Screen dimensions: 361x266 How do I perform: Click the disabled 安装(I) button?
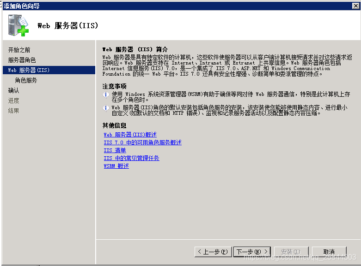pyautogui.click(x=291, y=252)
